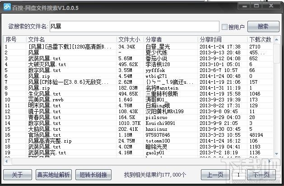
Task: Select the row named 风暴 without extension
Action: 138,52
